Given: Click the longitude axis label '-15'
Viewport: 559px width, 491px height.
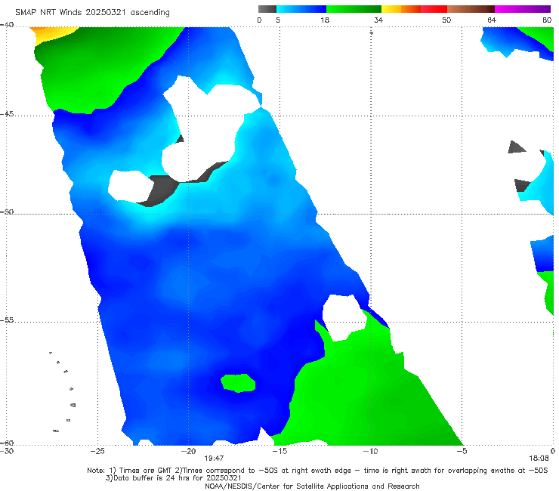Looking at the screenshot, I should 279,451.
